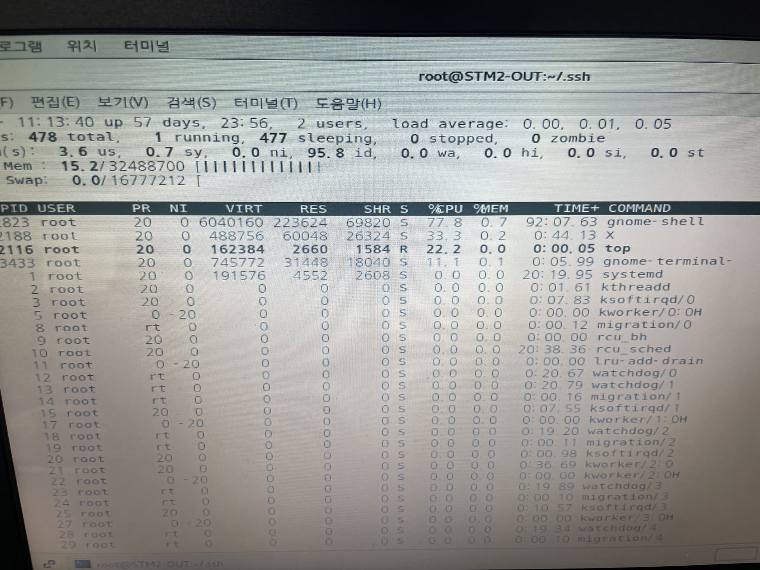Click the show-desktop icon in bottom panel
Viewport: 760px width, 570px height.
click(x=49, y=563)
